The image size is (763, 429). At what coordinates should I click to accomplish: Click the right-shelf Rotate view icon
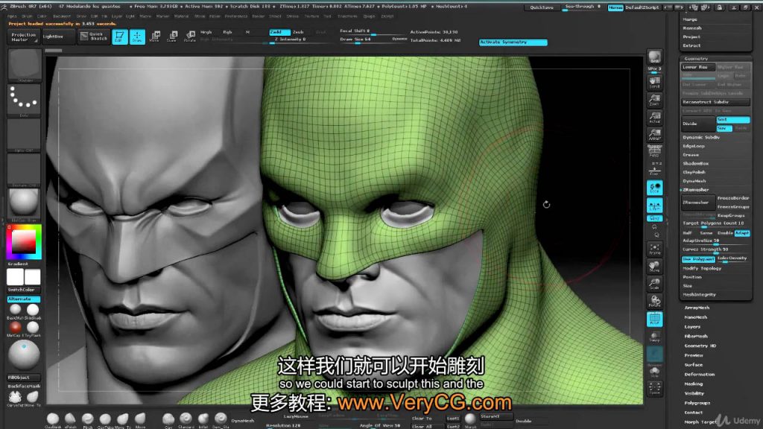click(654, 302)
